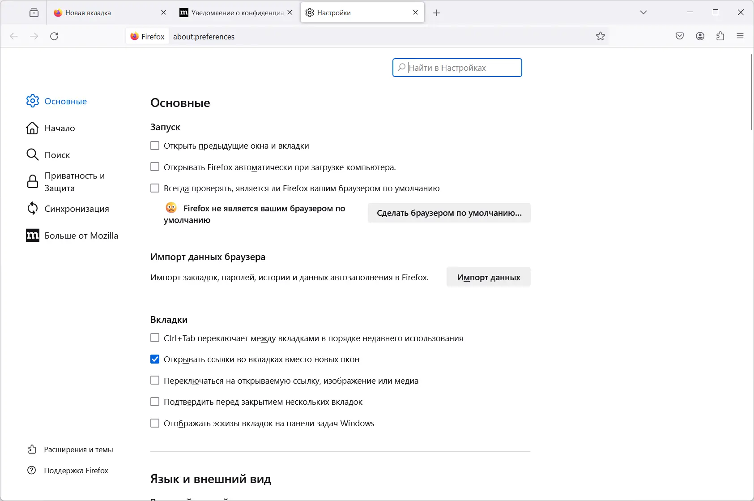Open the Extensions puzzle icon
This screenshot has width=754, height=501.
click(720, 36)
